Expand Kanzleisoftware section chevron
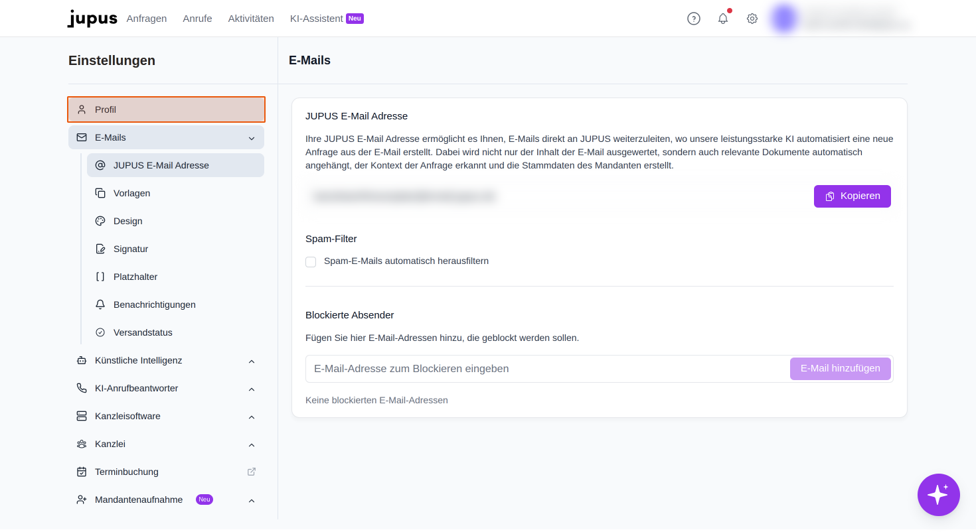This screenshot has width=976, height=532. [252, 417]
